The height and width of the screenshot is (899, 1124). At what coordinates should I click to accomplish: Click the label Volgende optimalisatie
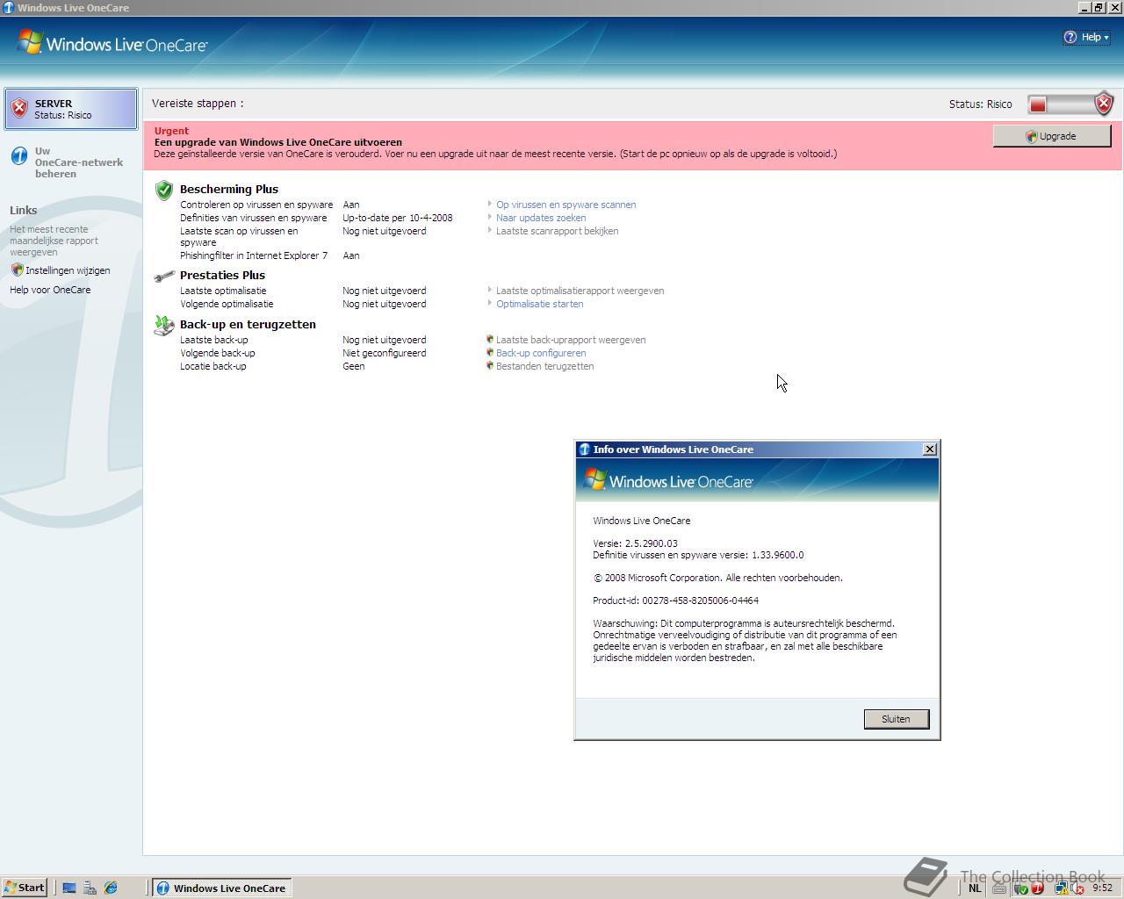click(227, 304)
